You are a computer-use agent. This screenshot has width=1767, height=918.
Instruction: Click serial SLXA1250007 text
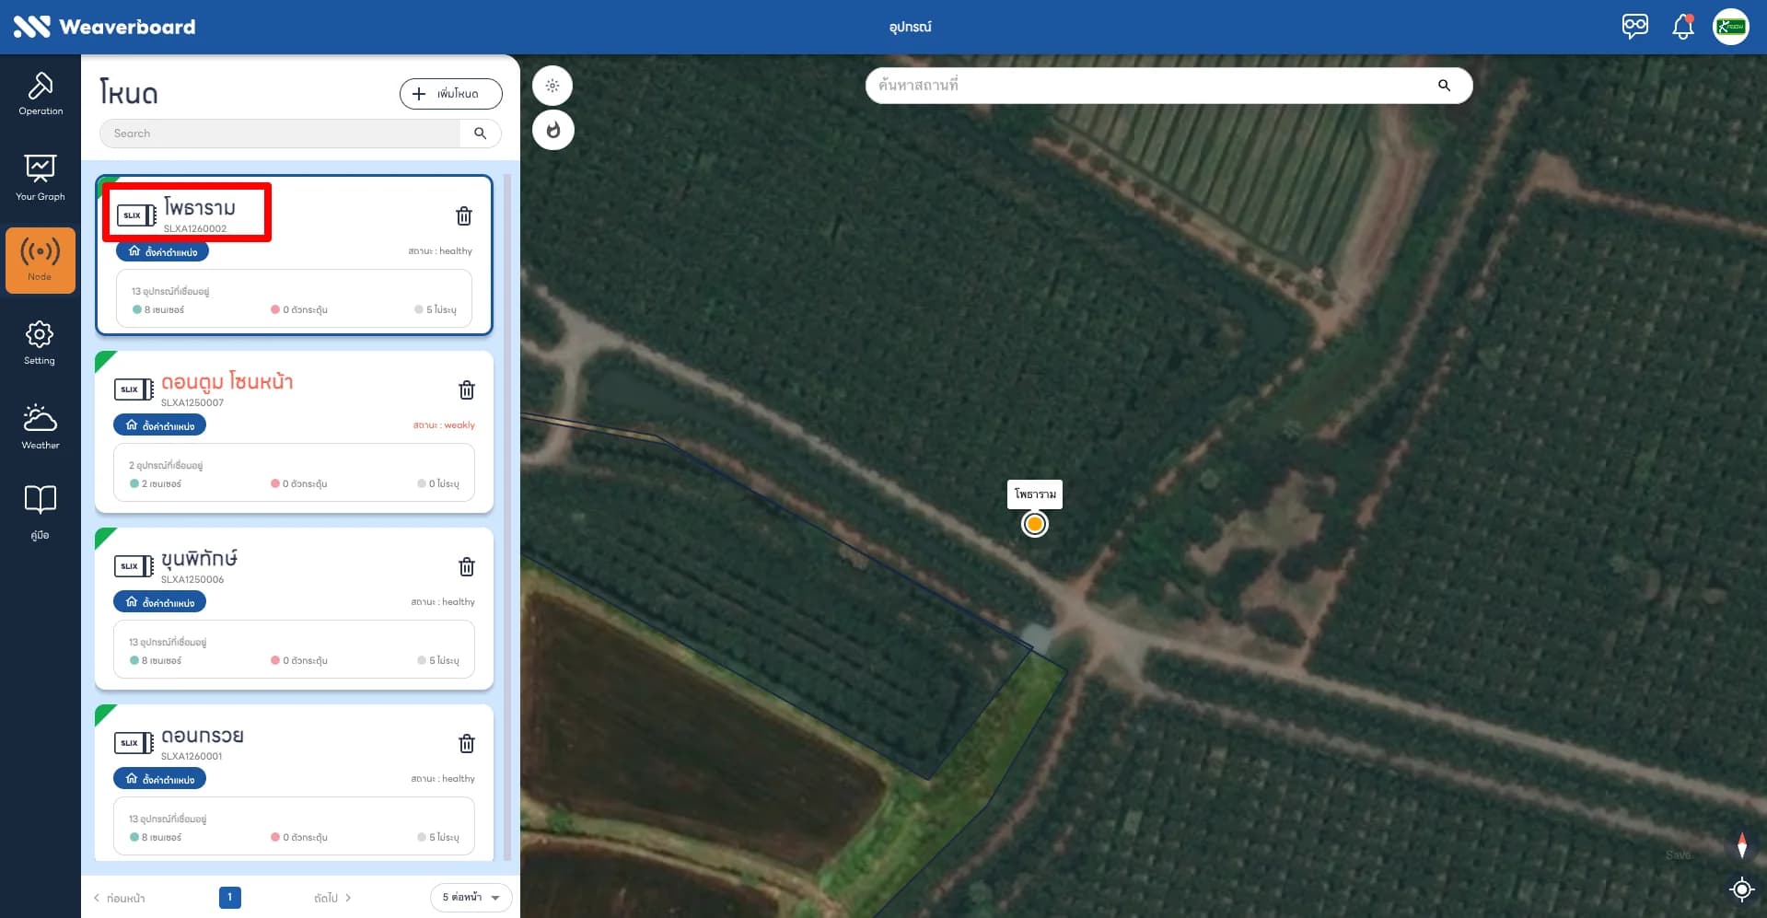[x=192, y=402]
